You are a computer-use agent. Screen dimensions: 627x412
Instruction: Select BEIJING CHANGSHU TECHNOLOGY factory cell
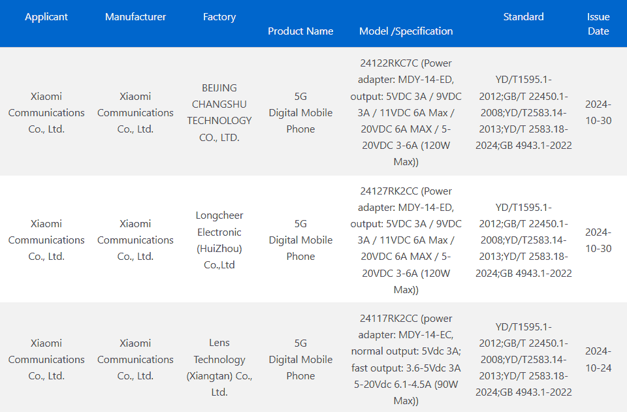[x=219, y=112]
